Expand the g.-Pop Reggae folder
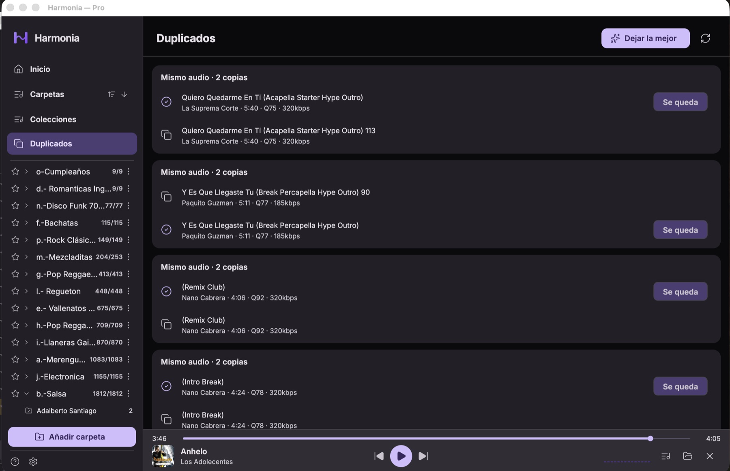Image resolution: width=730 pixels, height=471 pixels. click(x=27, y=274)
